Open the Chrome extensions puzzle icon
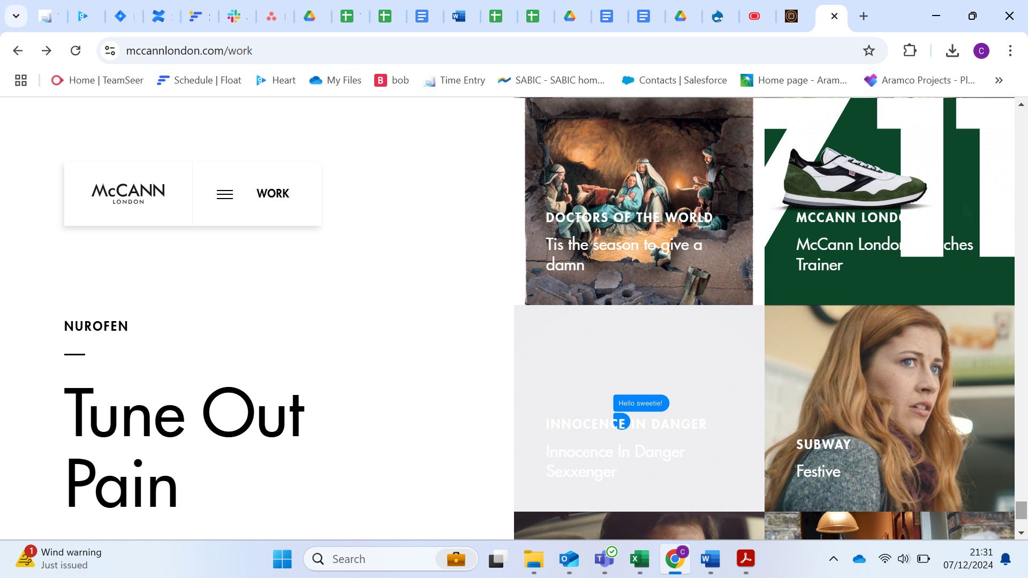 (910, 50)
